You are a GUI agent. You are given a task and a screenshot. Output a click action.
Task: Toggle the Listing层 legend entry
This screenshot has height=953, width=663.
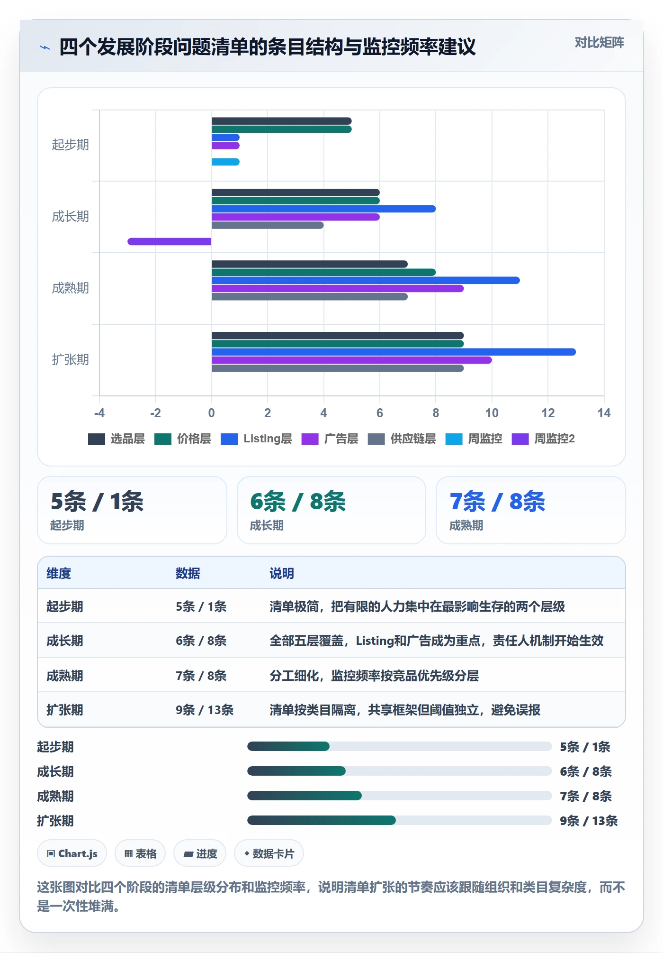(256, 439)
